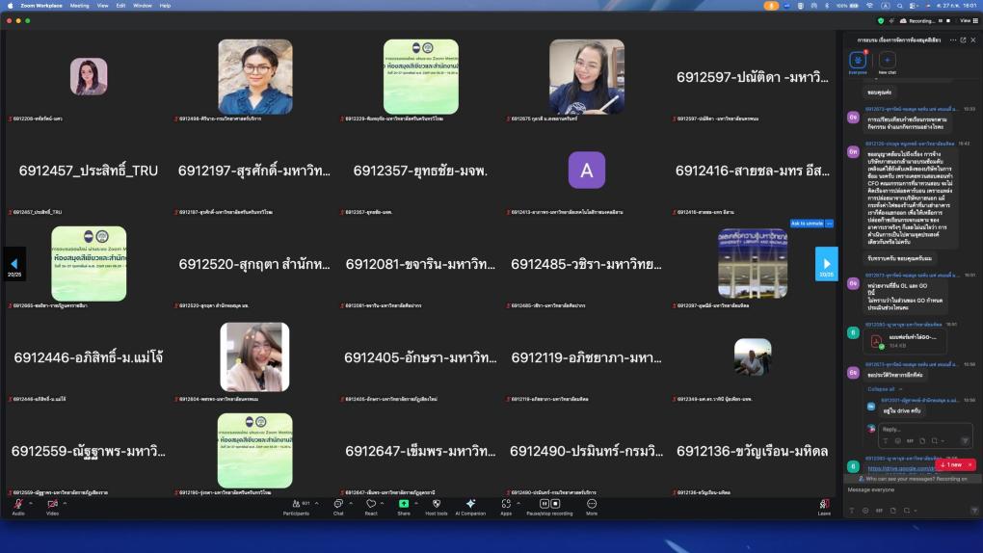Unmute microphone with Audio button
The width and height of the screenshot is (983, 553).
tap(18, 504)
